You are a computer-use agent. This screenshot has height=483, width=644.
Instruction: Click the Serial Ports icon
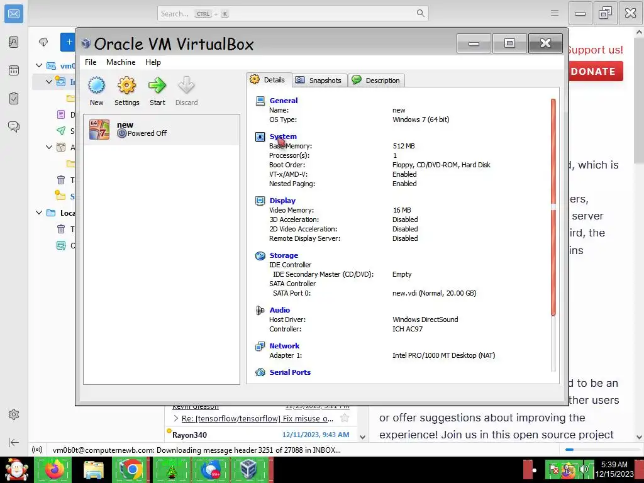(x=260, y=372)
